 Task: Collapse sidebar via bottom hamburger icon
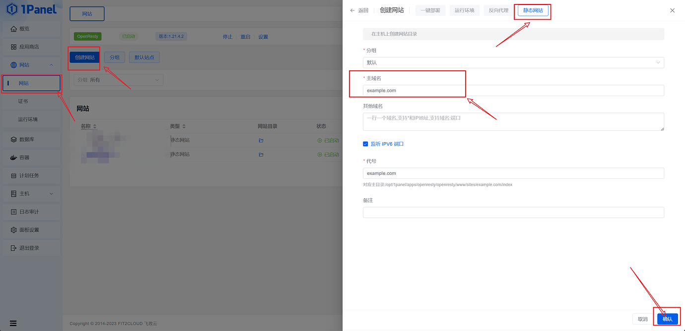[12, 323]
